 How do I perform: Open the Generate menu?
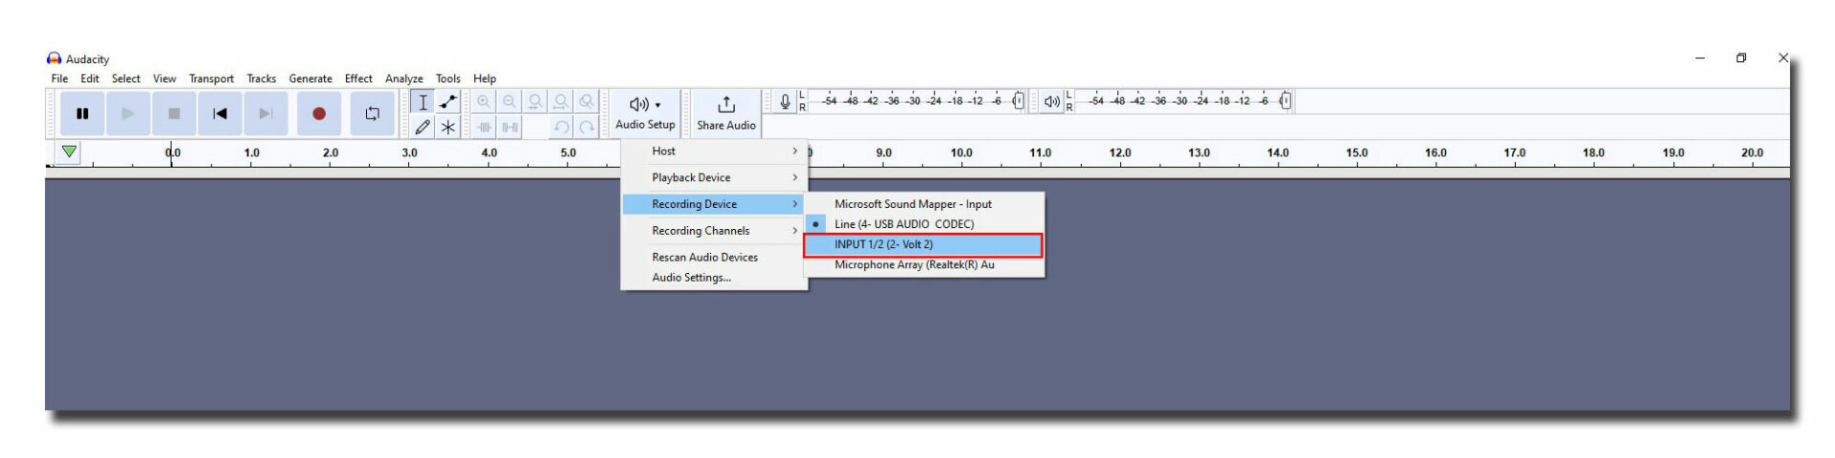[311, 78]
